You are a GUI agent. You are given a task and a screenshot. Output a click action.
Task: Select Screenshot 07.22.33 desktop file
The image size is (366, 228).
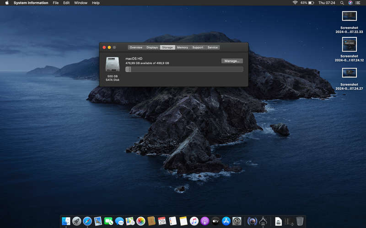click(x=349, y=22)
